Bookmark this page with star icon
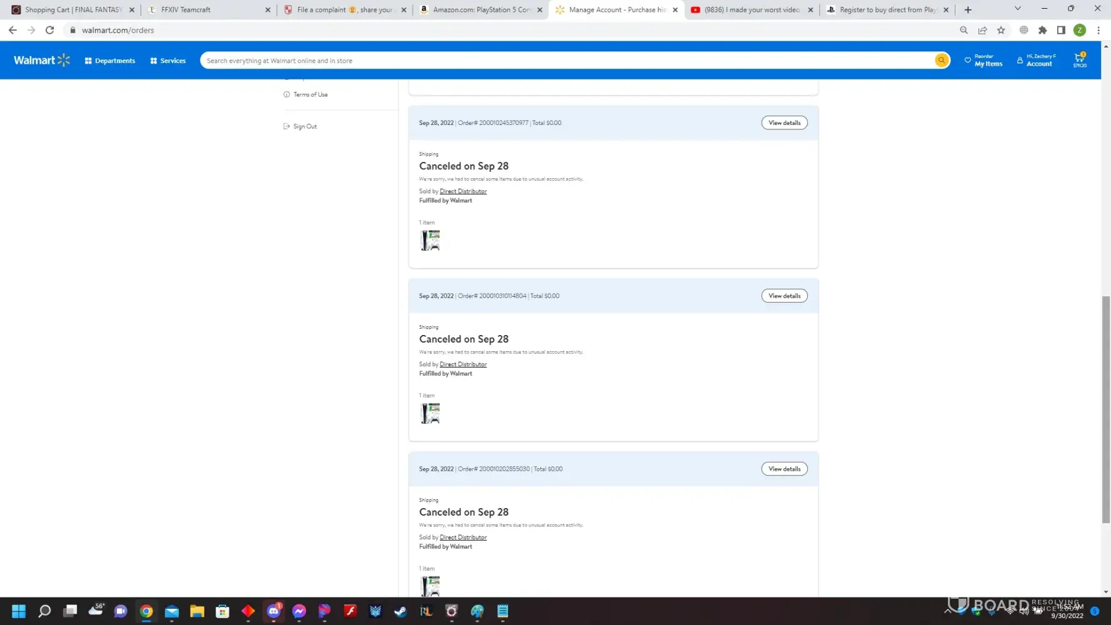This screenshot has height=625, width=1111. click(1001, 30)
